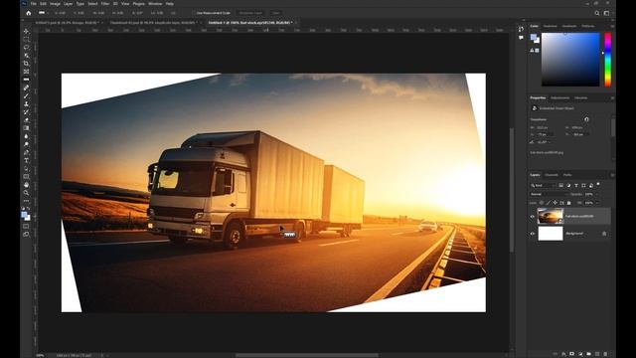The width and height of the screenshot is (636, 358).
Task: Open the Fill dropdown in Layers
Action: (597, 203)
